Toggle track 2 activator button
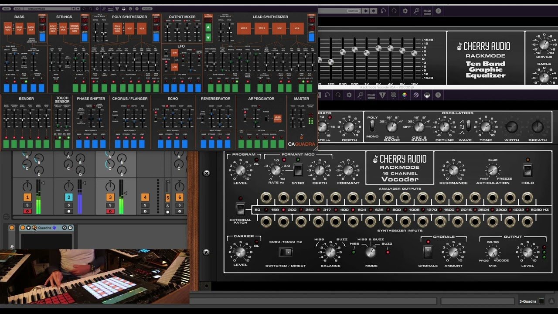558x314 pixels. 68,197
